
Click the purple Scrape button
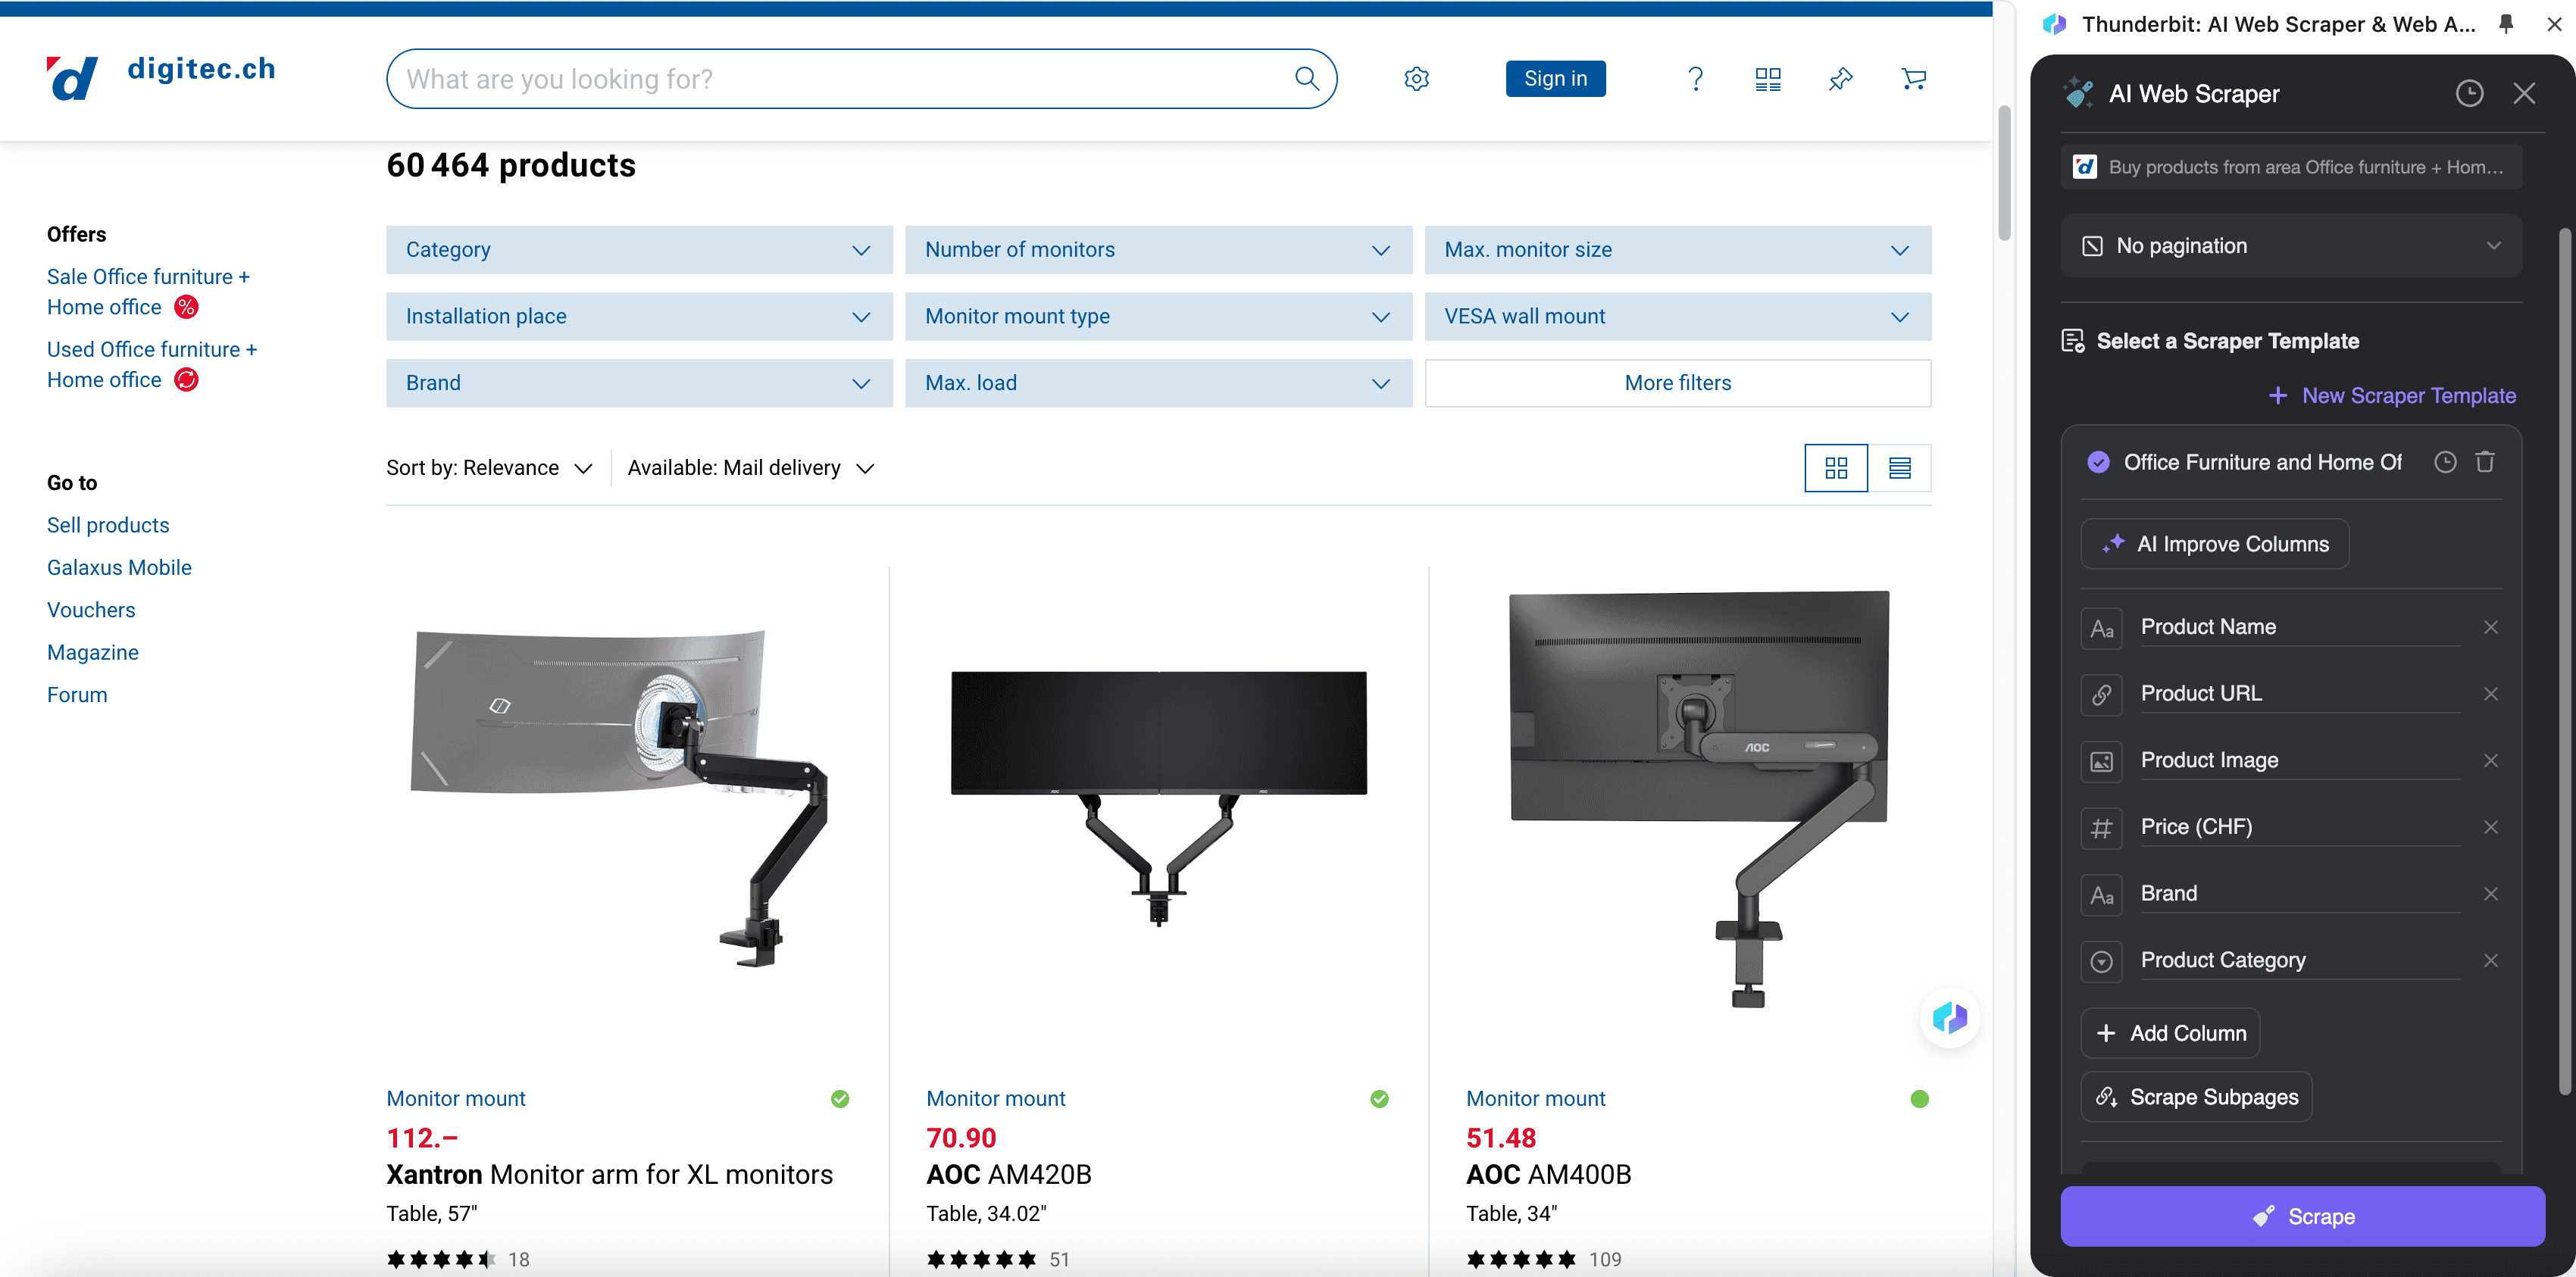(x=2302, y=1216)
